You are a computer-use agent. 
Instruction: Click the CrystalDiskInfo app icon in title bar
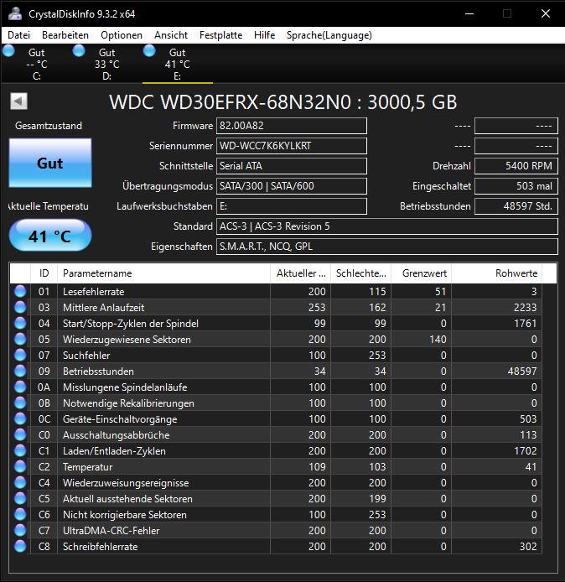[15, 13]
